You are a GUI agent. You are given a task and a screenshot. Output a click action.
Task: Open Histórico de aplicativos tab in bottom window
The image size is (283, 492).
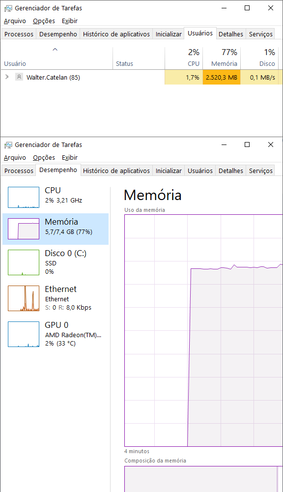click(116, 171)
